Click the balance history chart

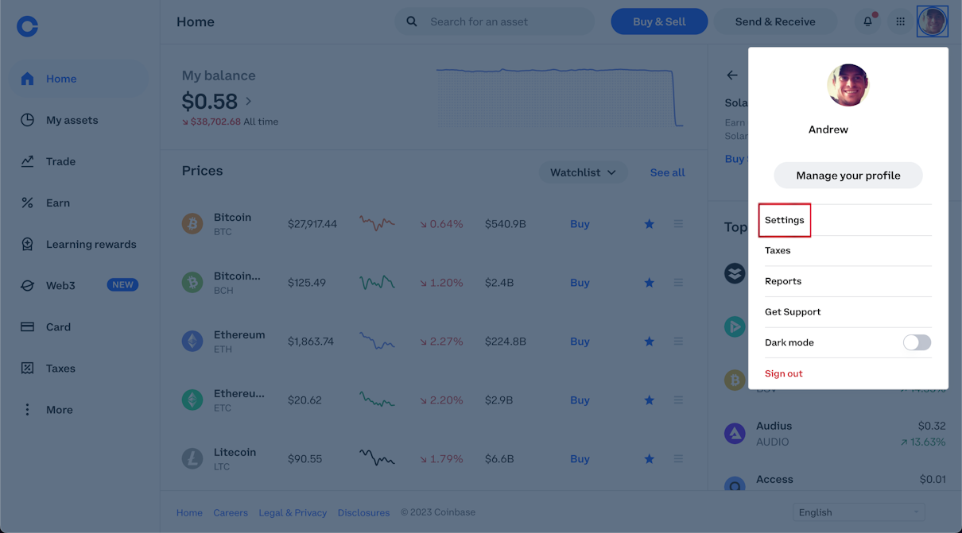(560, 97)
